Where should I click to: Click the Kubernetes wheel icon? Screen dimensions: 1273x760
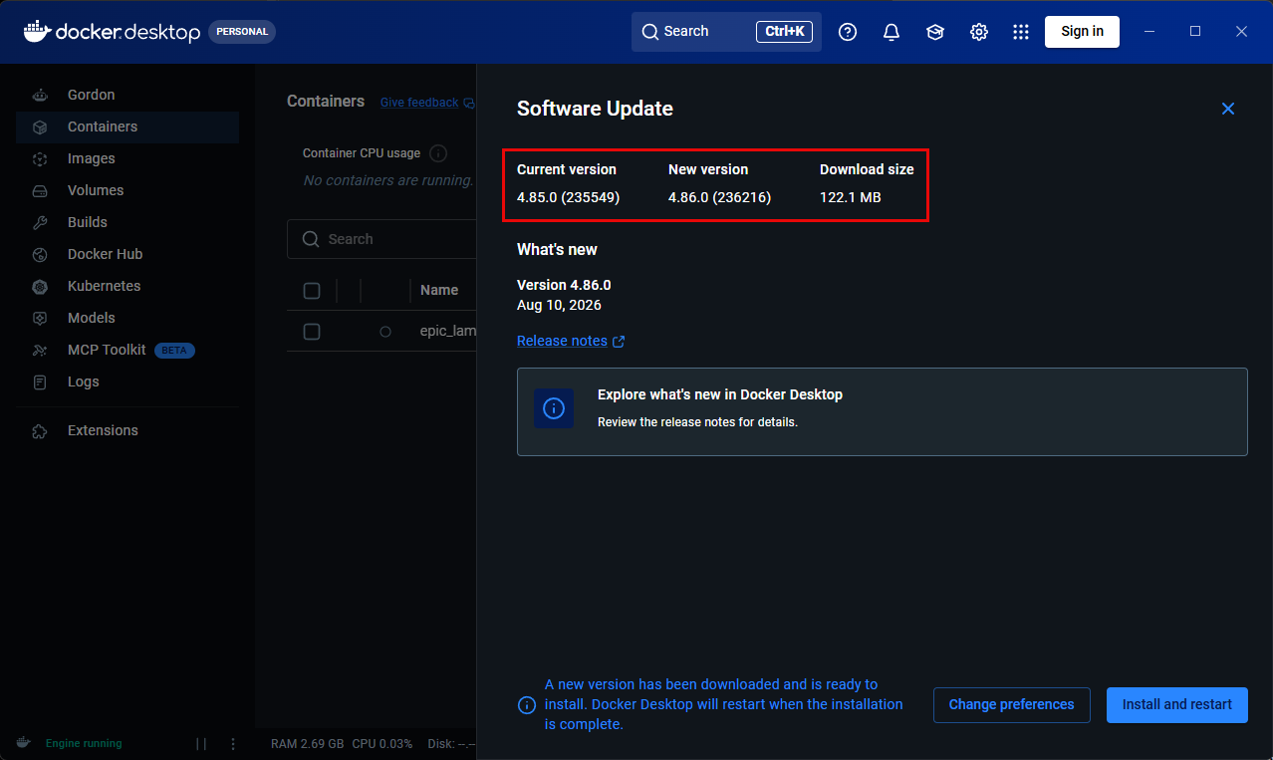tap(40, 286)
